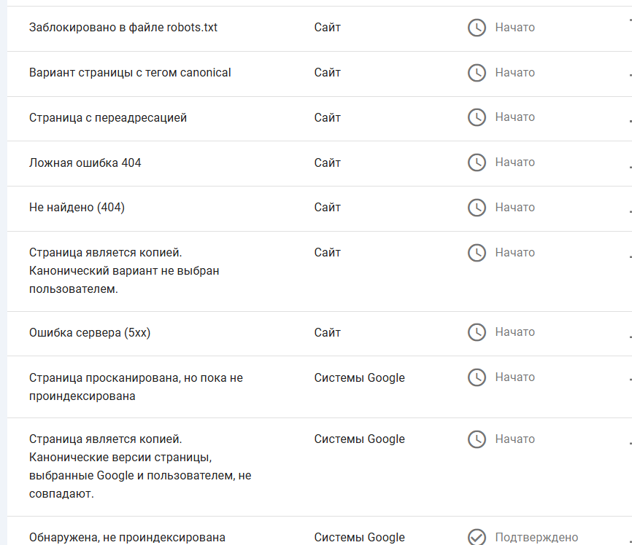The width and height of the screenshot is (632, 545).
Task: Open "Вариант страницы с тегом canonical" issue
Action: tap(130, 73)
